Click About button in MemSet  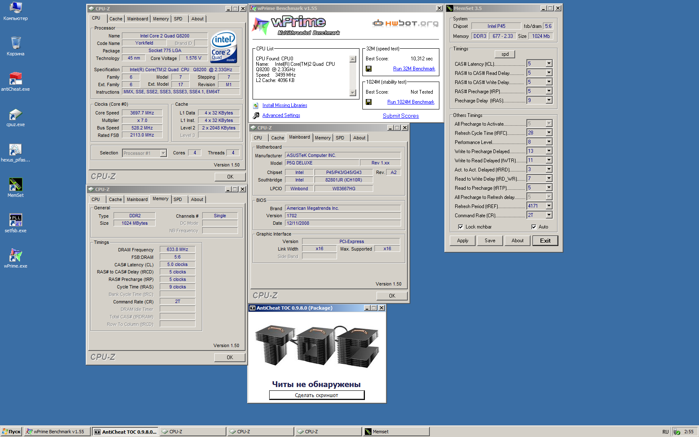tap(517, 241)
